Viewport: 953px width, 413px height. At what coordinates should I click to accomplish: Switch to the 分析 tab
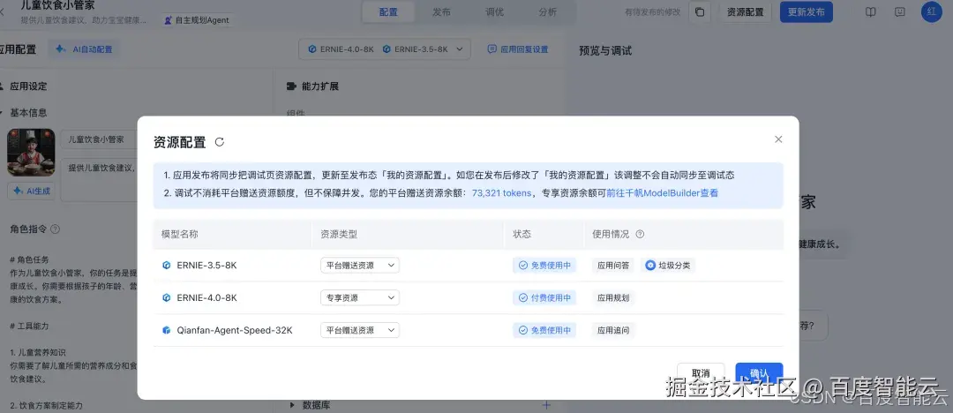point(548,12)
